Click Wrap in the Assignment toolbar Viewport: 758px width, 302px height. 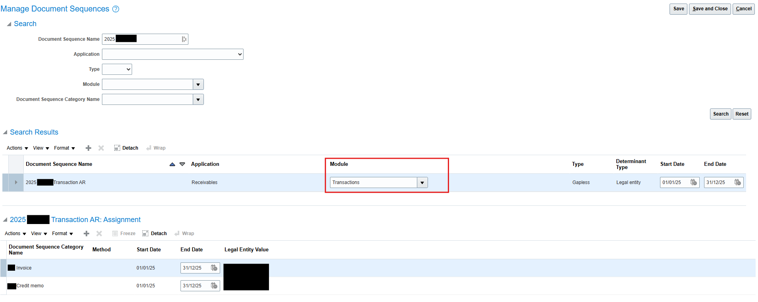pyautogui.click(x=184, y=234)
